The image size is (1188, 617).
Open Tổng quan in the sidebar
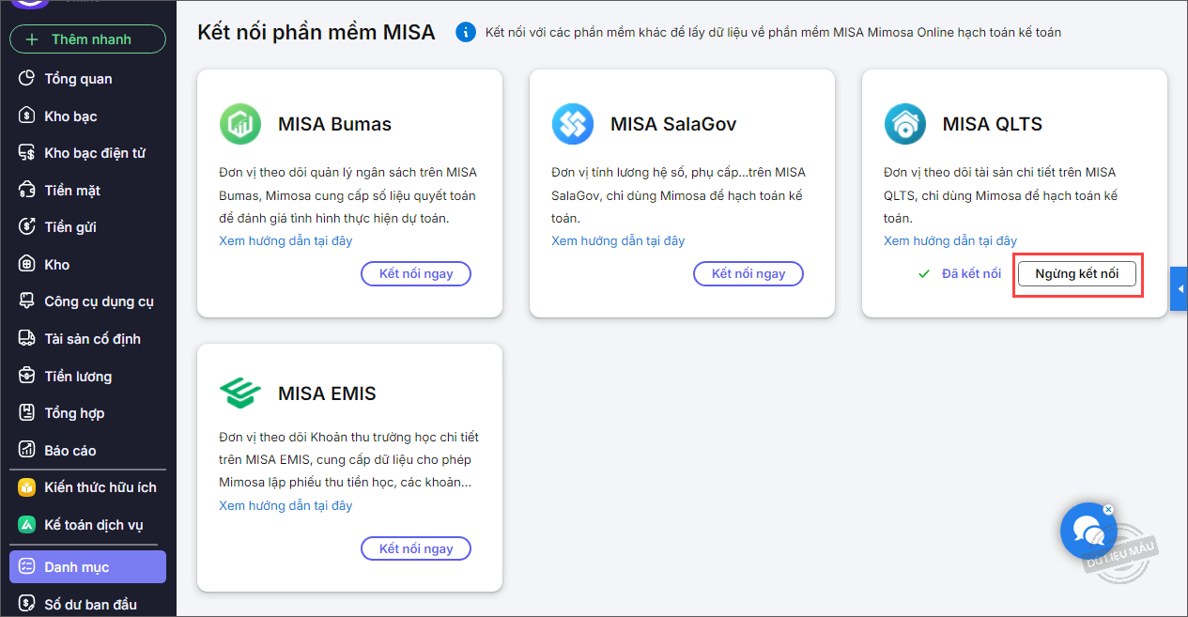pos(78,79)
